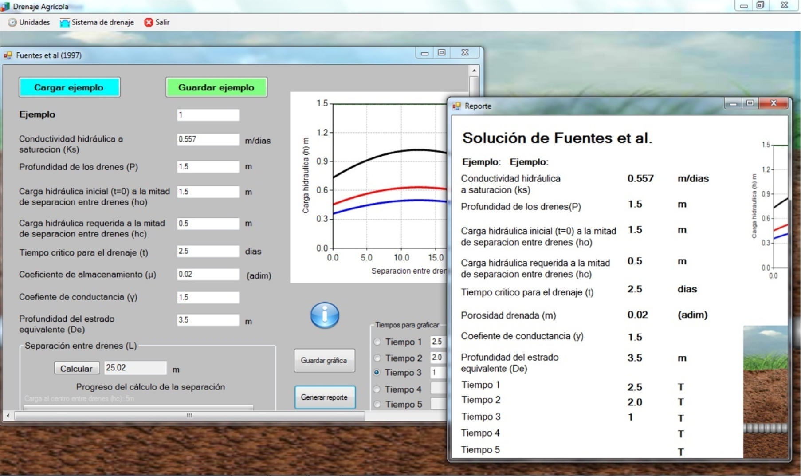Viewport: 801px width, 476px height.
Task: Click the Conductividad hidráulica Ks input field
Action: [x=208, y=139]
